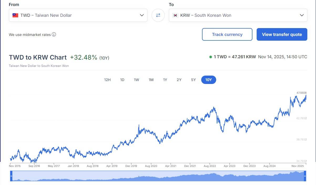Select the 1W chart range
The height and width of the screenshot is (185, 316).
[x=136, y=80]
